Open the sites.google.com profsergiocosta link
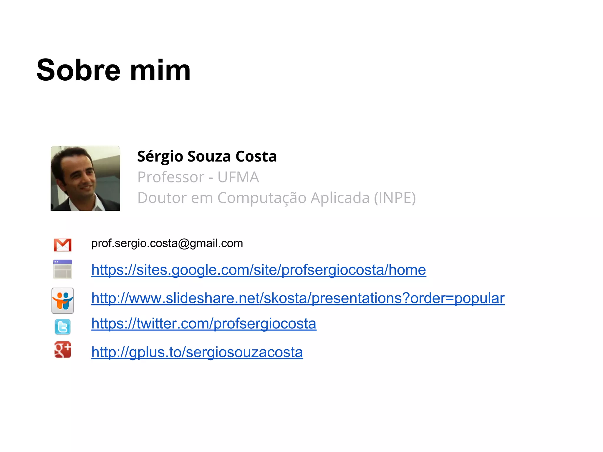Viewport: 603px width, 452px height. (259, 270)
